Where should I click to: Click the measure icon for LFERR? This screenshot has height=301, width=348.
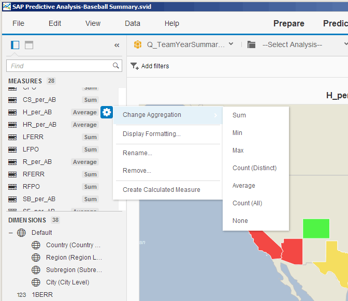[x=12, y=137]
